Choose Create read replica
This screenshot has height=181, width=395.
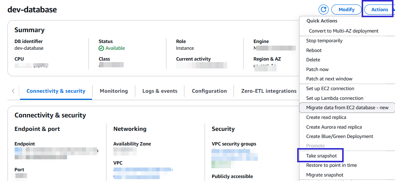(326, 117)
